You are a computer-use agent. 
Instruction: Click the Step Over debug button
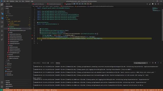coord(77,4)
